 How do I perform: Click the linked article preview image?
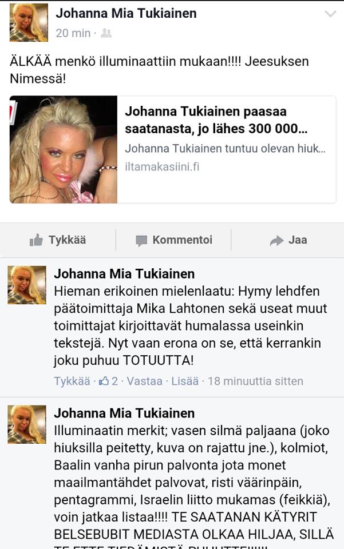(x=64, y=149)
